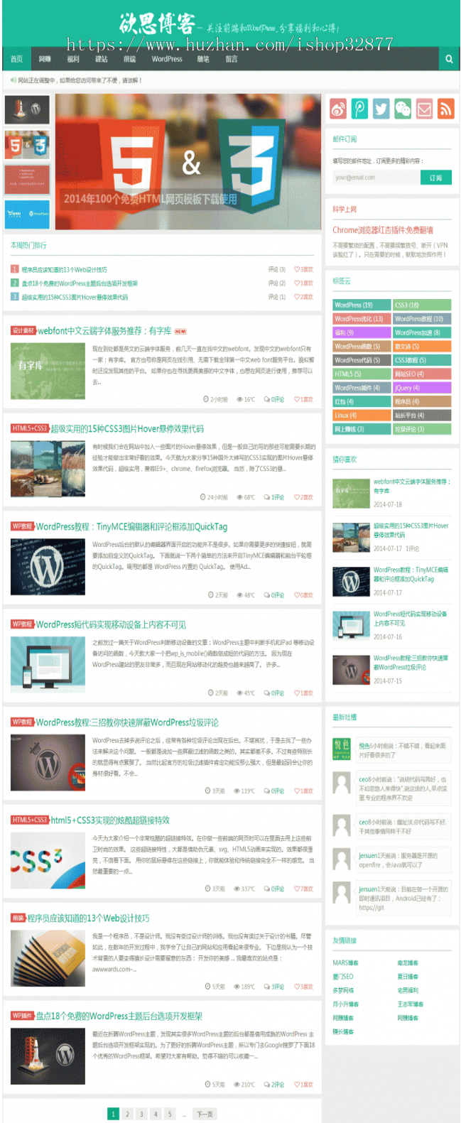Open html5+CSS3实现的炫酷超链接特效 post title
Screen dimensions: 461x1123
pos(110,820)
